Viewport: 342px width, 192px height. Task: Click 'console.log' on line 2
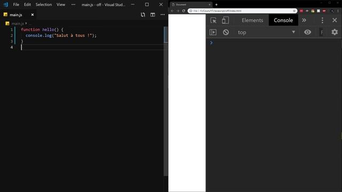[x=38, y=36]
